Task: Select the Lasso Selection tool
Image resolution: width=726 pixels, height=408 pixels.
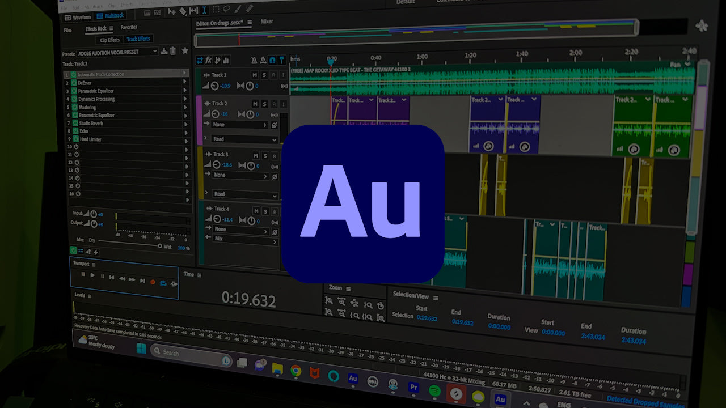Action: (x=226, y=8)
